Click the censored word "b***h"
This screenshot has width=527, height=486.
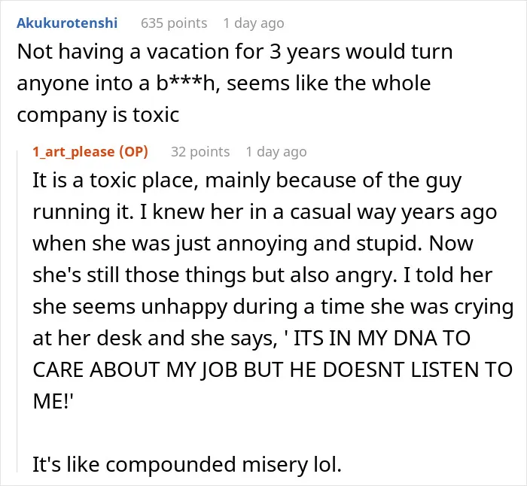[186, 84]
